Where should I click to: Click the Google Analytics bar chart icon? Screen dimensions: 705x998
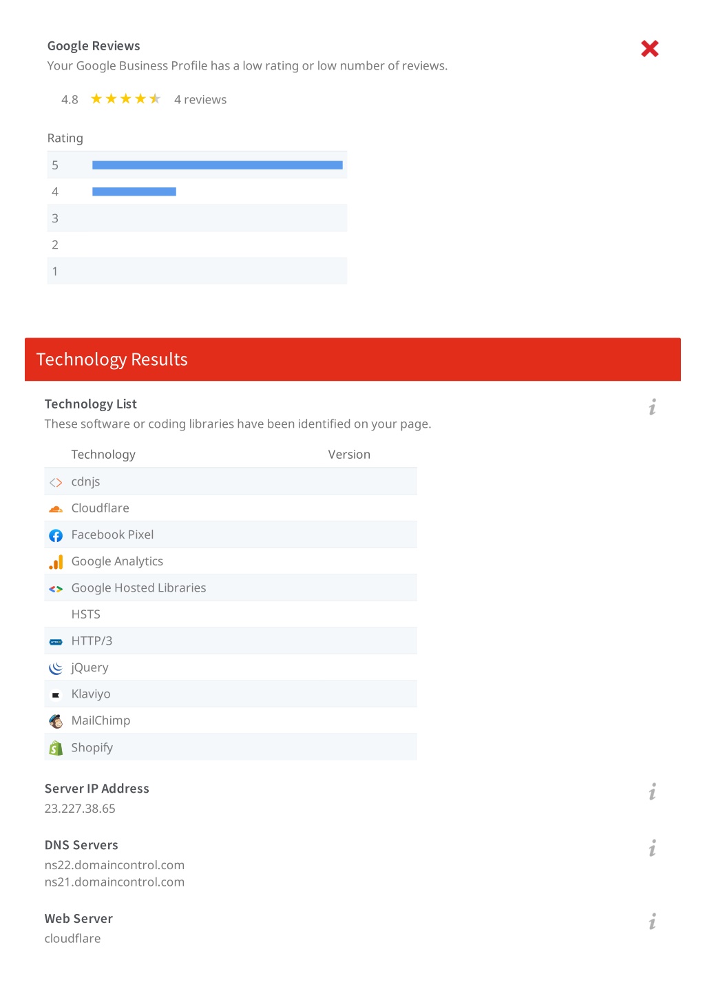[56, 562]
